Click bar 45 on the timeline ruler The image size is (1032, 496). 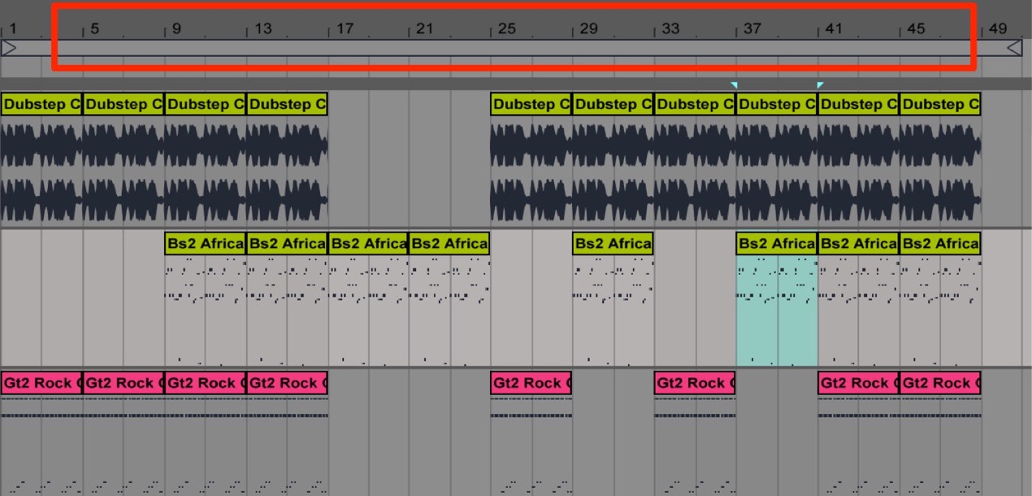(916, 28)
